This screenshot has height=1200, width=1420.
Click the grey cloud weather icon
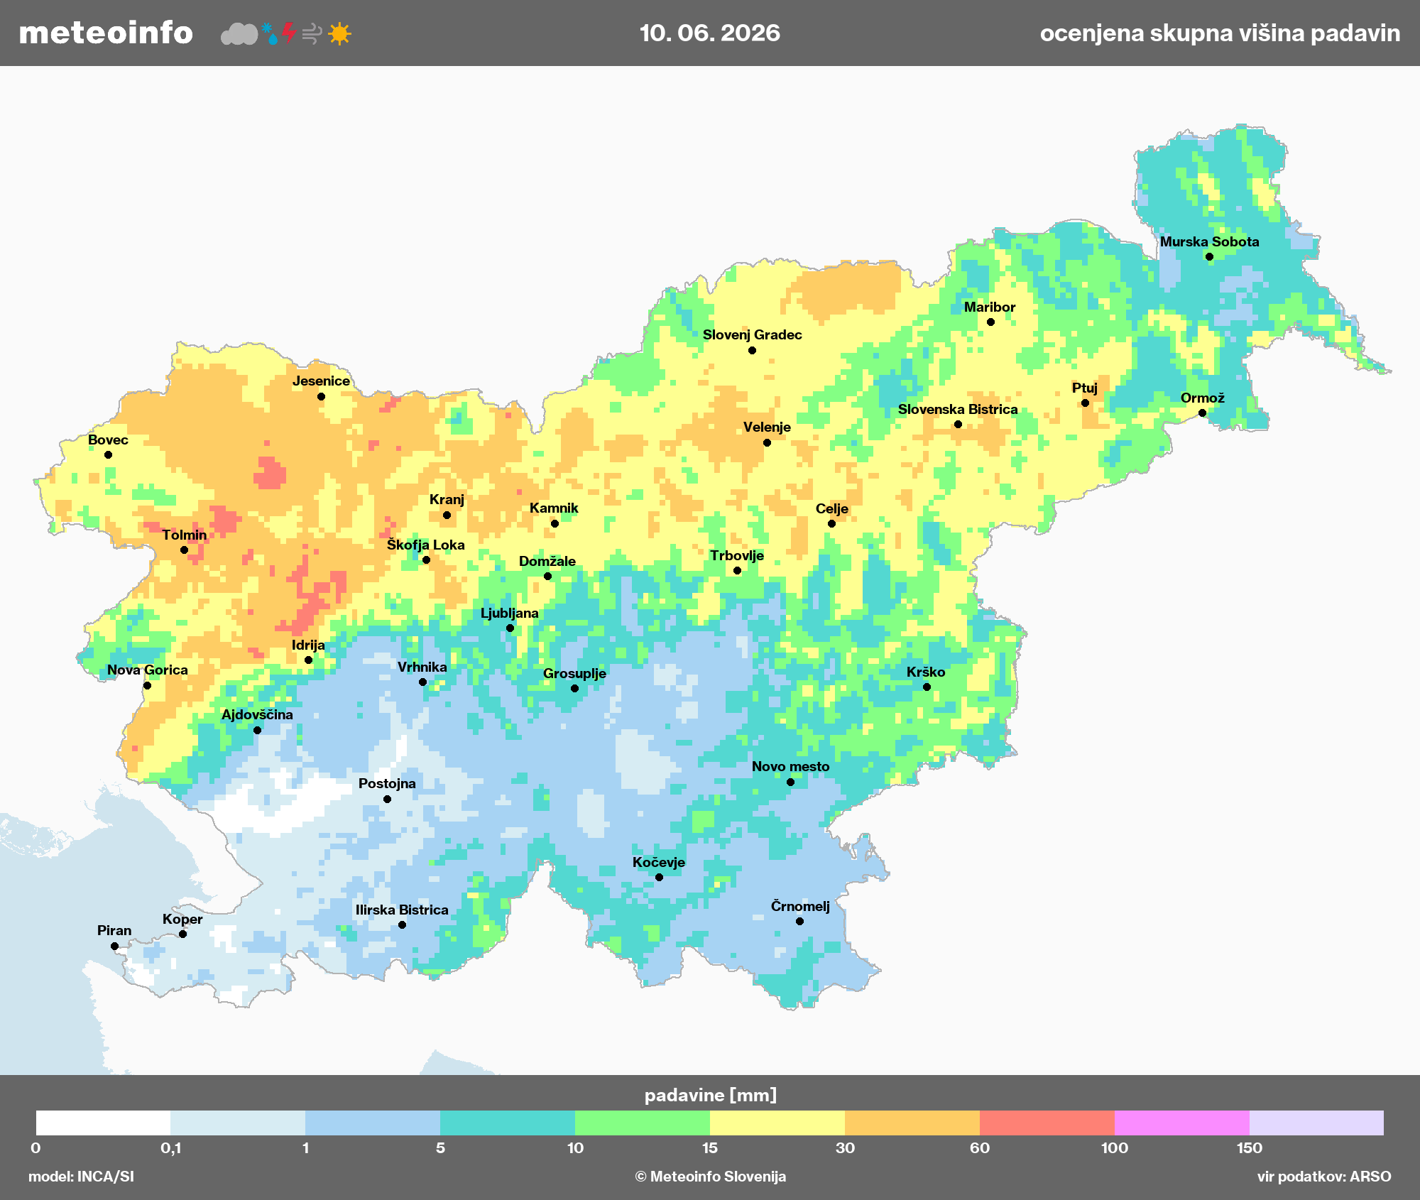[x=239, y=33]
